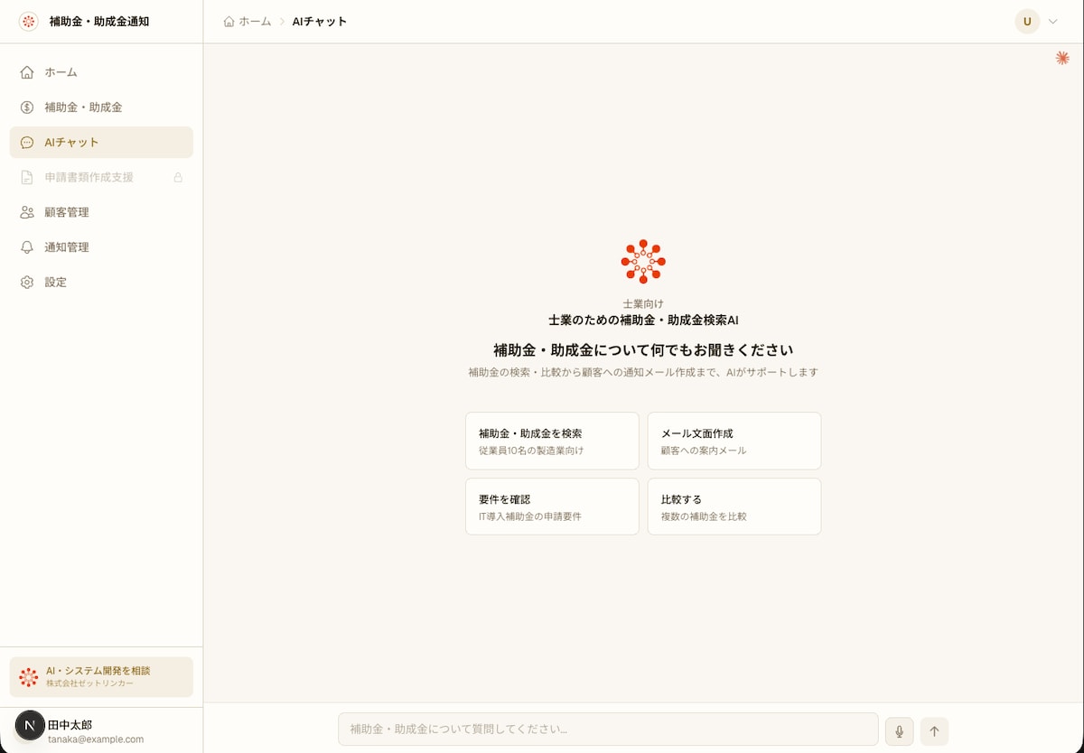Click the home icon in the sidebar

pos(27,72)
